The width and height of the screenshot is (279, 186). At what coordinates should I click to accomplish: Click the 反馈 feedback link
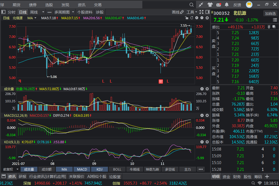(237, 5)
